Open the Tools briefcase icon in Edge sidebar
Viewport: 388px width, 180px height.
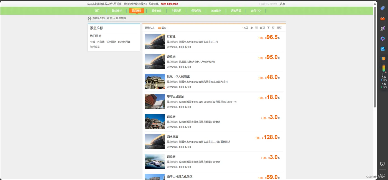click(382, 19)
